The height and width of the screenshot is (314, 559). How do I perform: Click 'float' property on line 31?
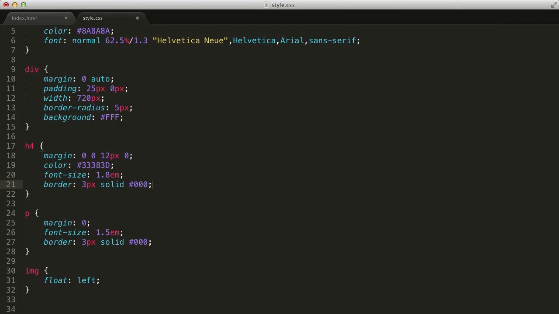tap(55, 280)
